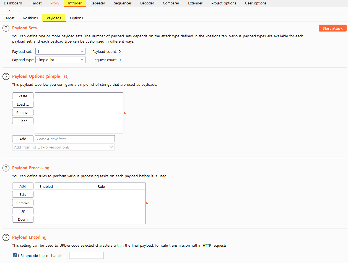Switch to Options sub-tab
Viewport: 348px width, 263px height.
(76, 18)
